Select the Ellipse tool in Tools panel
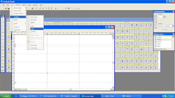Viewport: 175px width, 98px height. click(x=3, y=50)
